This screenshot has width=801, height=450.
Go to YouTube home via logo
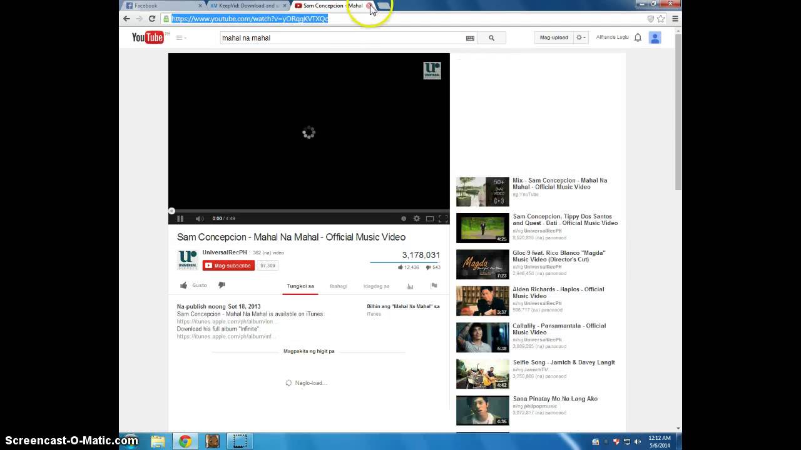148,37
